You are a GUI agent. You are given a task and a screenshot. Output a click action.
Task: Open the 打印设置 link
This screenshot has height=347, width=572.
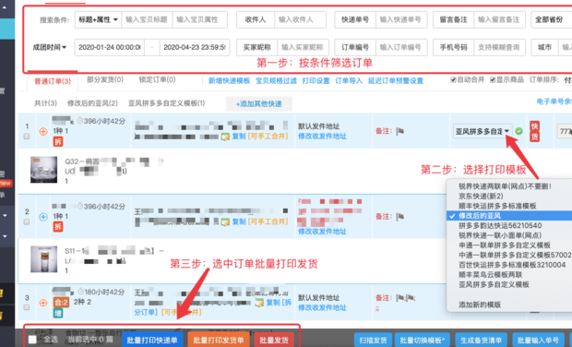pos(316,81)
